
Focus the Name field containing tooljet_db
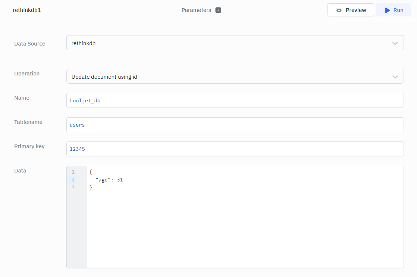click(235, 100)
